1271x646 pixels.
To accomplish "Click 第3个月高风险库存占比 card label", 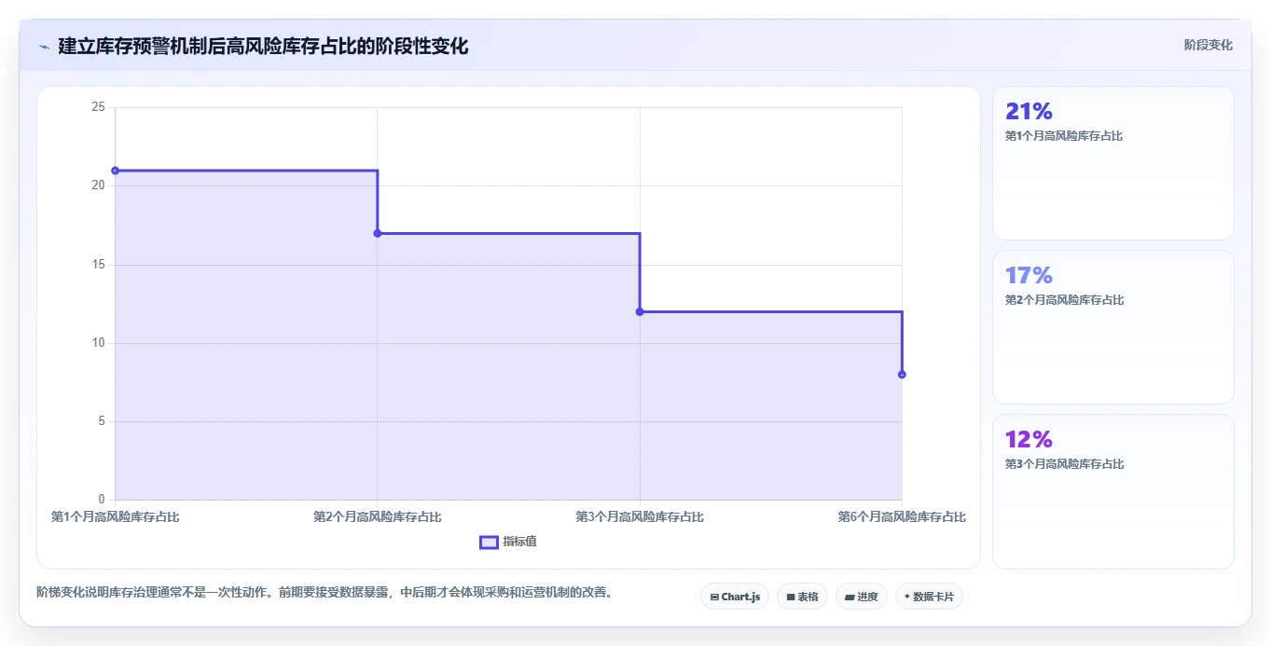I will coord(1064,464).
